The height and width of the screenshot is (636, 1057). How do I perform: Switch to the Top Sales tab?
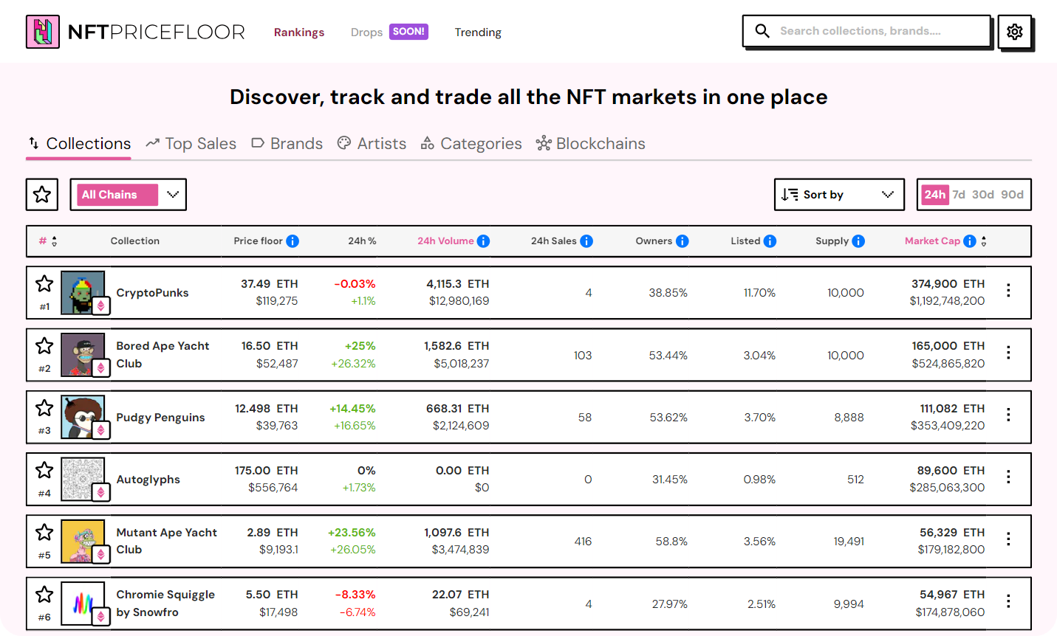(x=191, y=143)
